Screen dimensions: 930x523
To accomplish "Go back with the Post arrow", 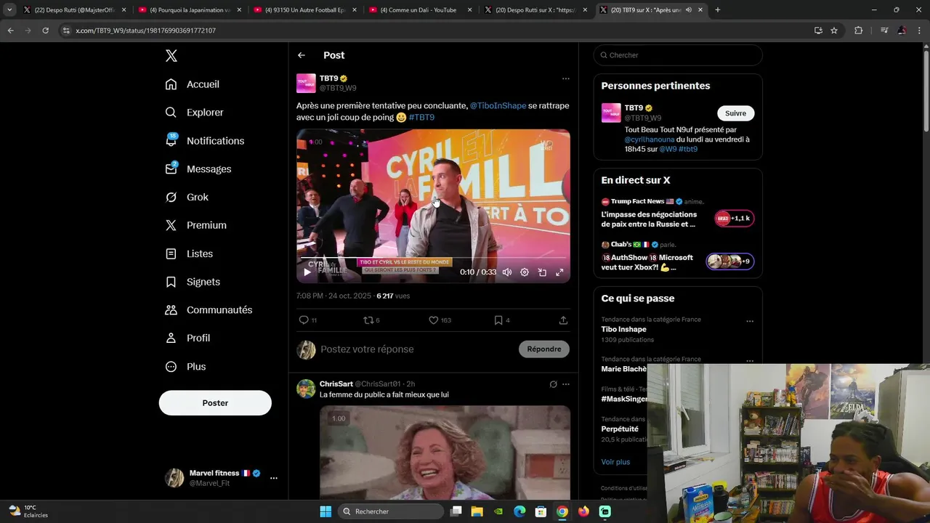I will [x=302, y=55].
